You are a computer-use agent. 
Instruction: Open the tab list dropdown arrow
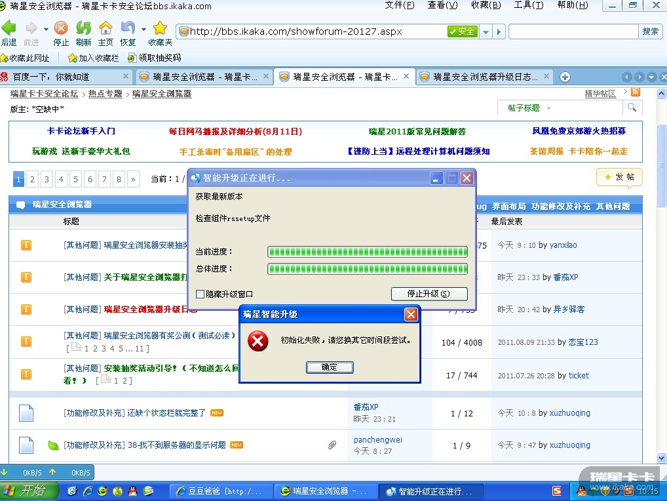tap(652, 77)
